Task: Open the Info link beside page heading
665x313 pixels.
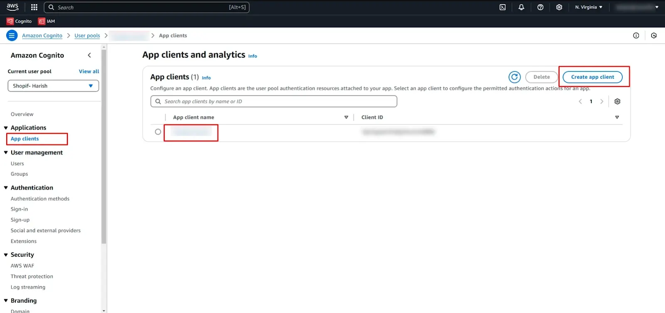Action: (253, 56)
